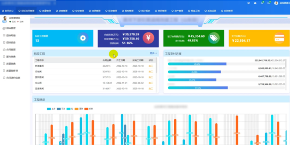Click the gear icon on the blue card

click(x=82, y=38)
